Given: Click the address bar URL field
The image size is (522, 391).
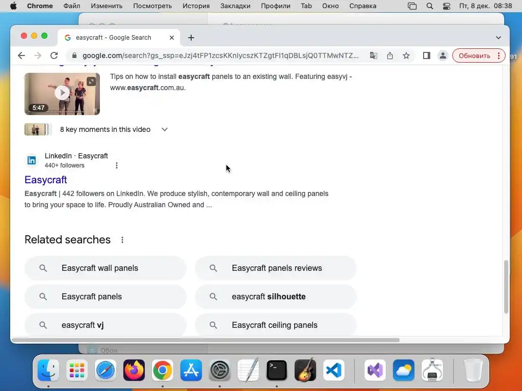Looking at the screenshot, I should click(x=220, y=55).
